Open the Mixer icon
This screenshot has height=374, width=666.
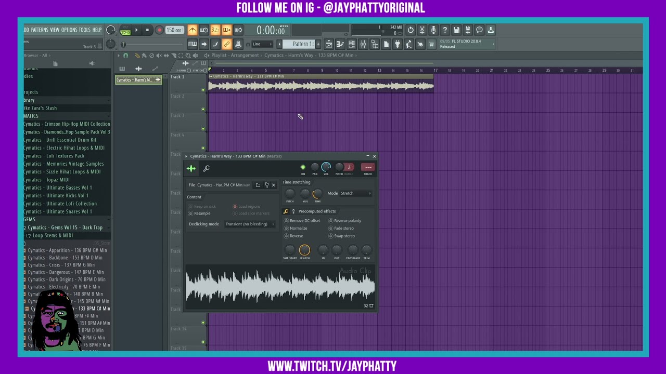coord(363,44)
